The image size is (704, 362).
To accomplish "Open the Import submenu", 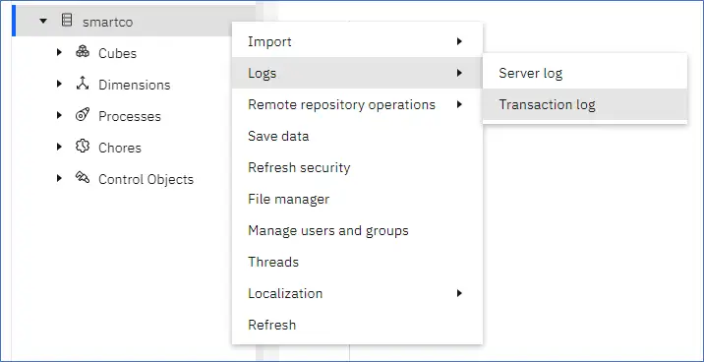I will 357,41.
